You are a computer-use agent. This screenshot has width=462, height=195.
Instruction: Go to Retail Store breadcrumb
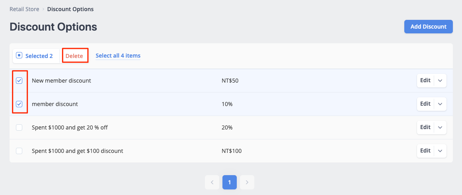(x=24, y=9)
